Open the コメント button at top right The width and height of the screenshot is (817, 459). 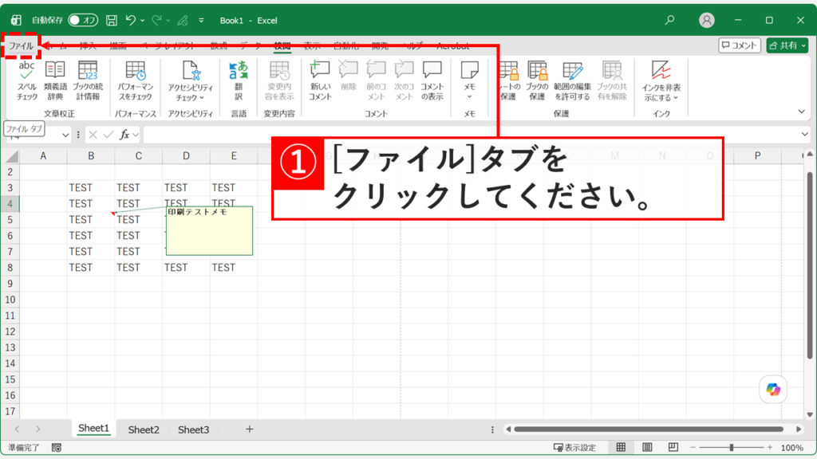pyautogui.click(x=740, y=45)
